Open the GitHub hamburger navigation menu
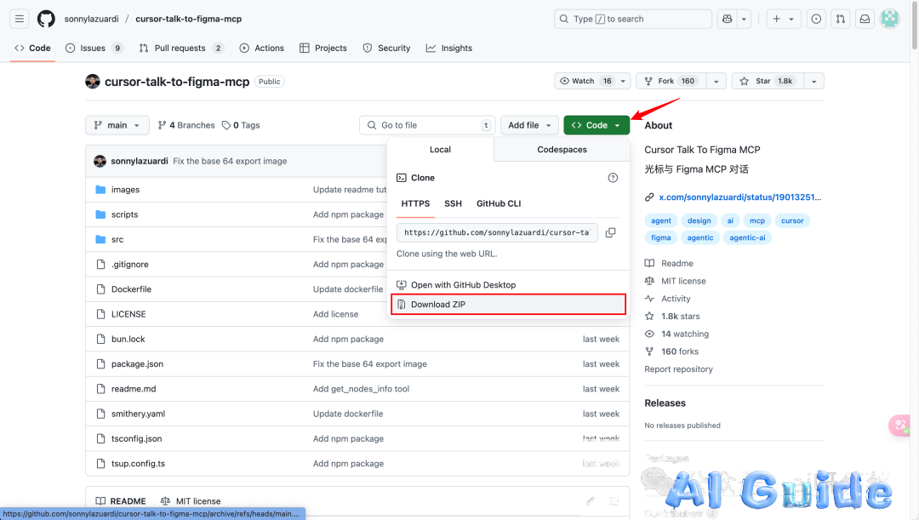 click(x=20, y=19)
